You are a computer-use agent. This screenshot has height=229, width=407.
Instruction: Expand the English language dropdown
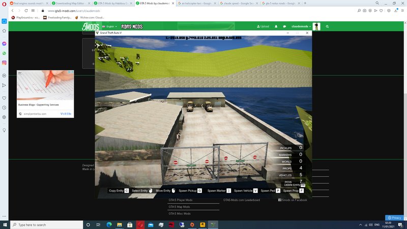coord(110,26)
